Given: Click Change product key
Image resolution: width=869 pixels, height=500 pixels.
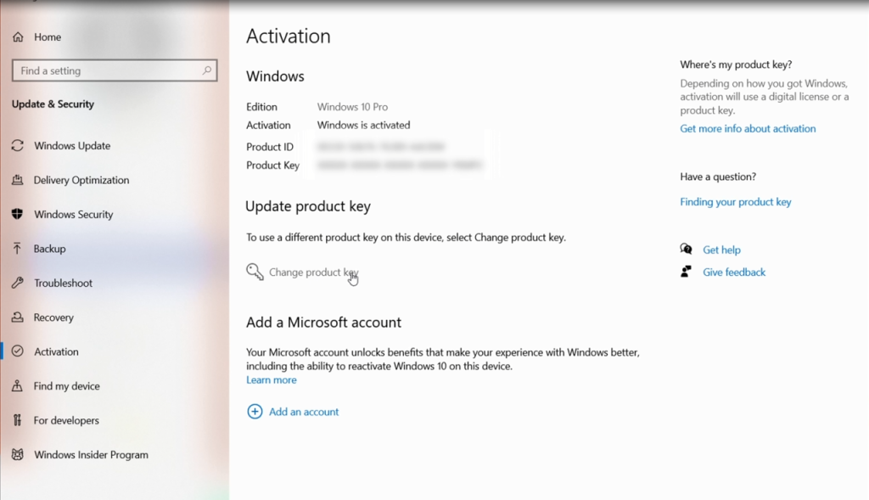Looking at the screenshot, I should coord(311,272).
